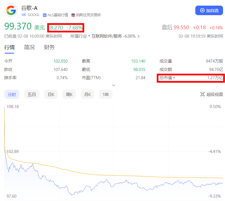Click the 0.50% chart axis label
Viewport: 225px width, 201px height.
tap(215, 107)
